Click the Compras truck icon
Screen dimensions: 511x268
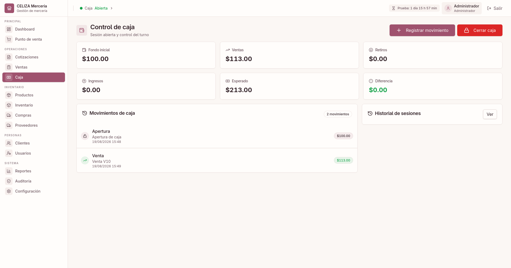click(9, 115)
